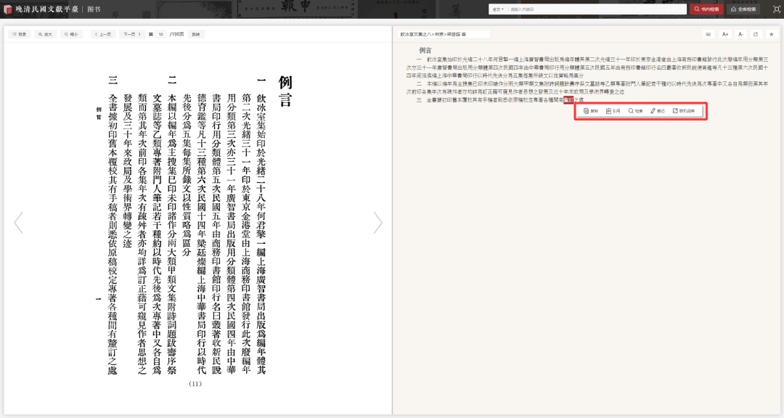
Task: Click the layout switch icon beside A-
Action: (756, 34)
